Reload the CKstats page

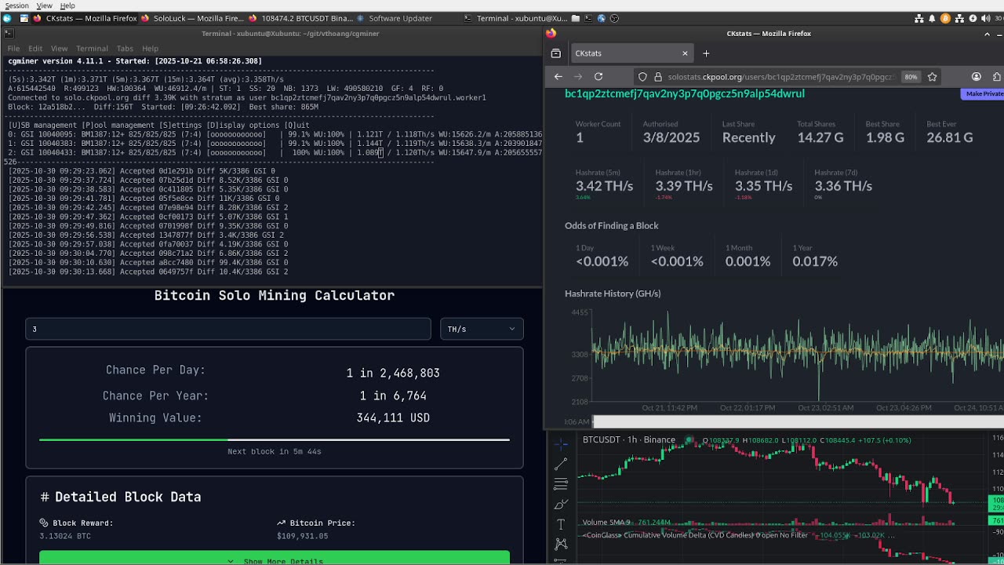click(598, 77)
